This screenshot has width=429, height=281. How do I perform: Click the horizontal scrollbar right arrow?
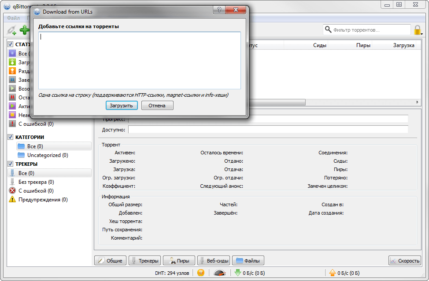point(417,102)
